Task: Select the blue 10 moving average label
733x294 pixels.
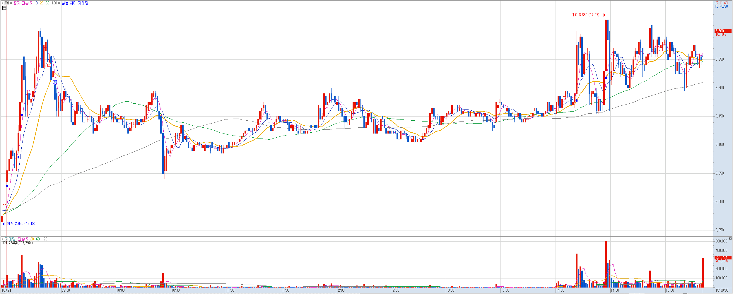Action: coord(36,3)
